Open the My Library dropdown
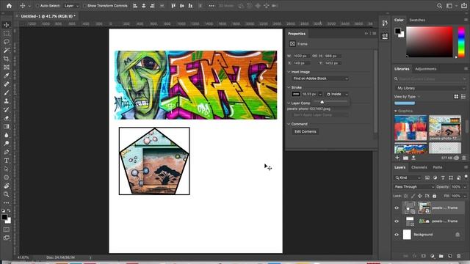The height and width of the screenshot is (264, 470). 430,88
